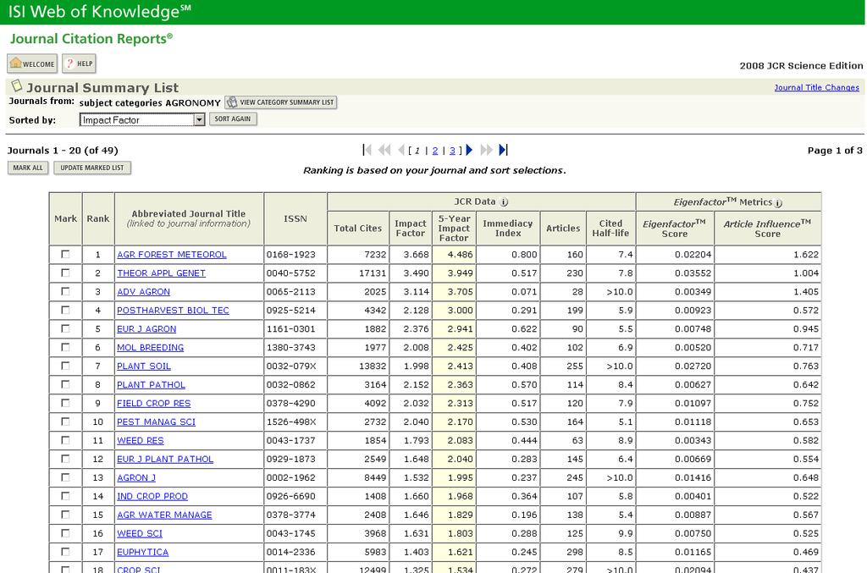The width and height of the screenshot is (867, 573).
Task: Click 2008 JCR Science Edition text
Action: (801, 66)
